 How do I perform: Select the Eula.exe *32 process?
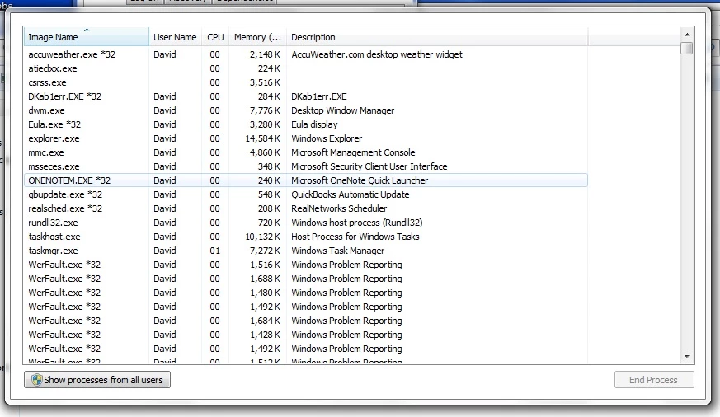click(306, 124)
